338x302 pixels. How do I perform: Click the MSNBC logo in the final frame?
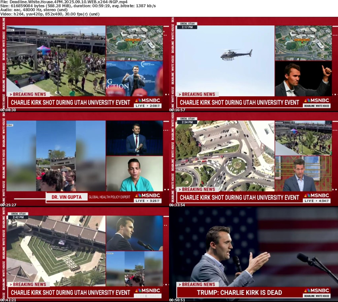(317, 290)
